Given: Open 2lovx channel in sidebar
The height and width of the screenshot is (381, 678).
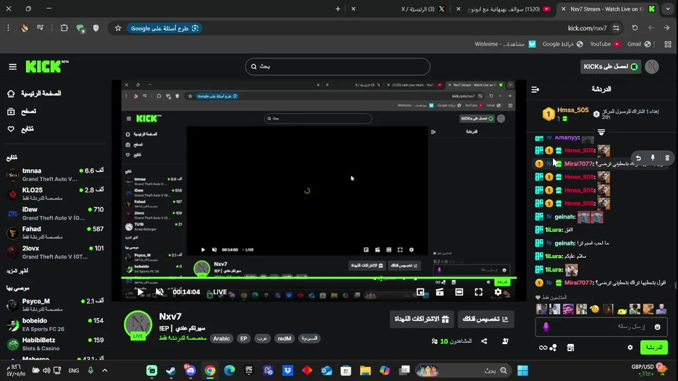Looking at the screenshot, I should 55,252.
